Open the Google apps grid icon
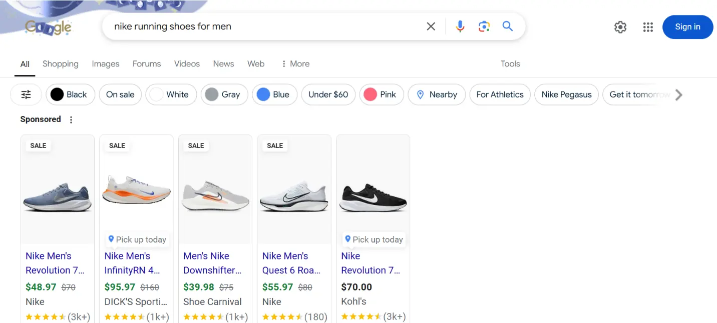This screenshot has height=323, width=717. pyautogui.click(x=648, y=27)
